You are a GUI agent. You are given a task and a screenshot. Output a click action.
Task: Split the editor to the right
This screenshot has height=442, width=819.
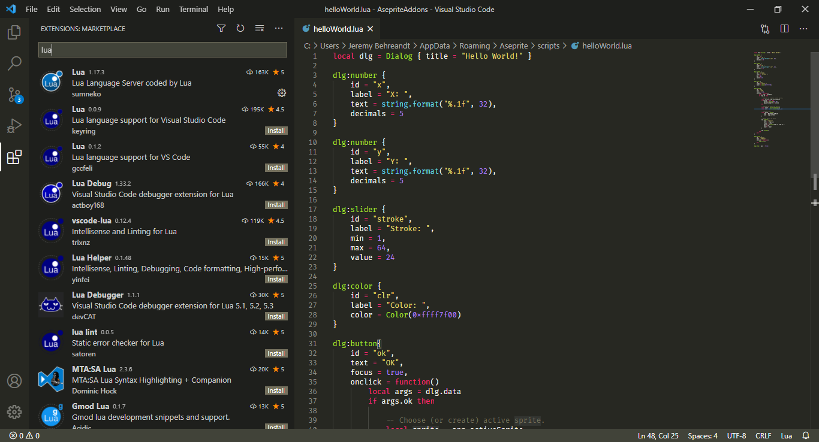pyautogui.click(x=784, y=29)
